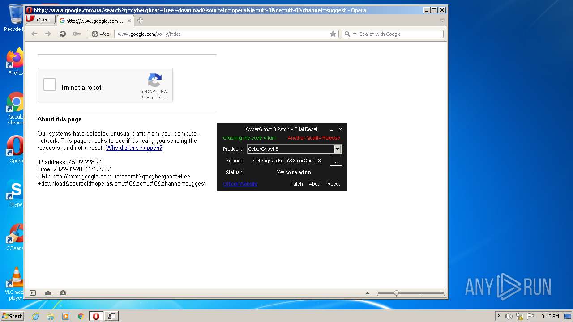Open the Official Website link

point(240,184)
